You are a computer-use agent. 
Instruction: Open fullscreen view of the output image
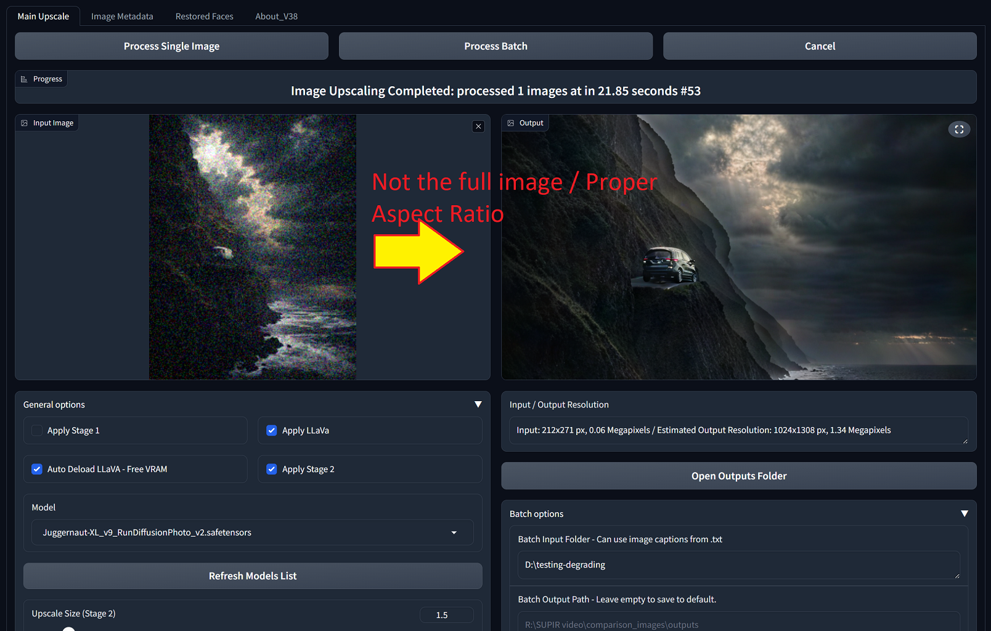pos(959,129)
